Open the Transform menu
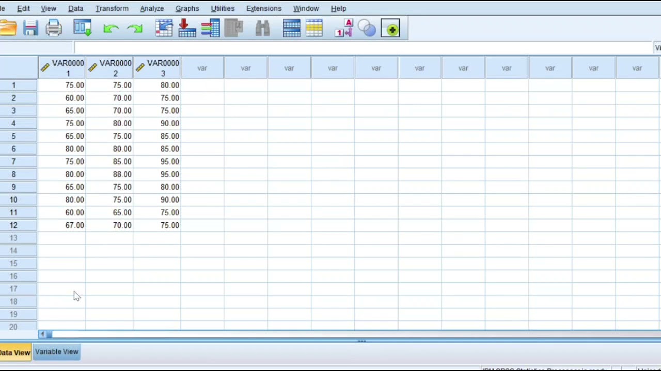661x371 pixels. click(112, 8)
